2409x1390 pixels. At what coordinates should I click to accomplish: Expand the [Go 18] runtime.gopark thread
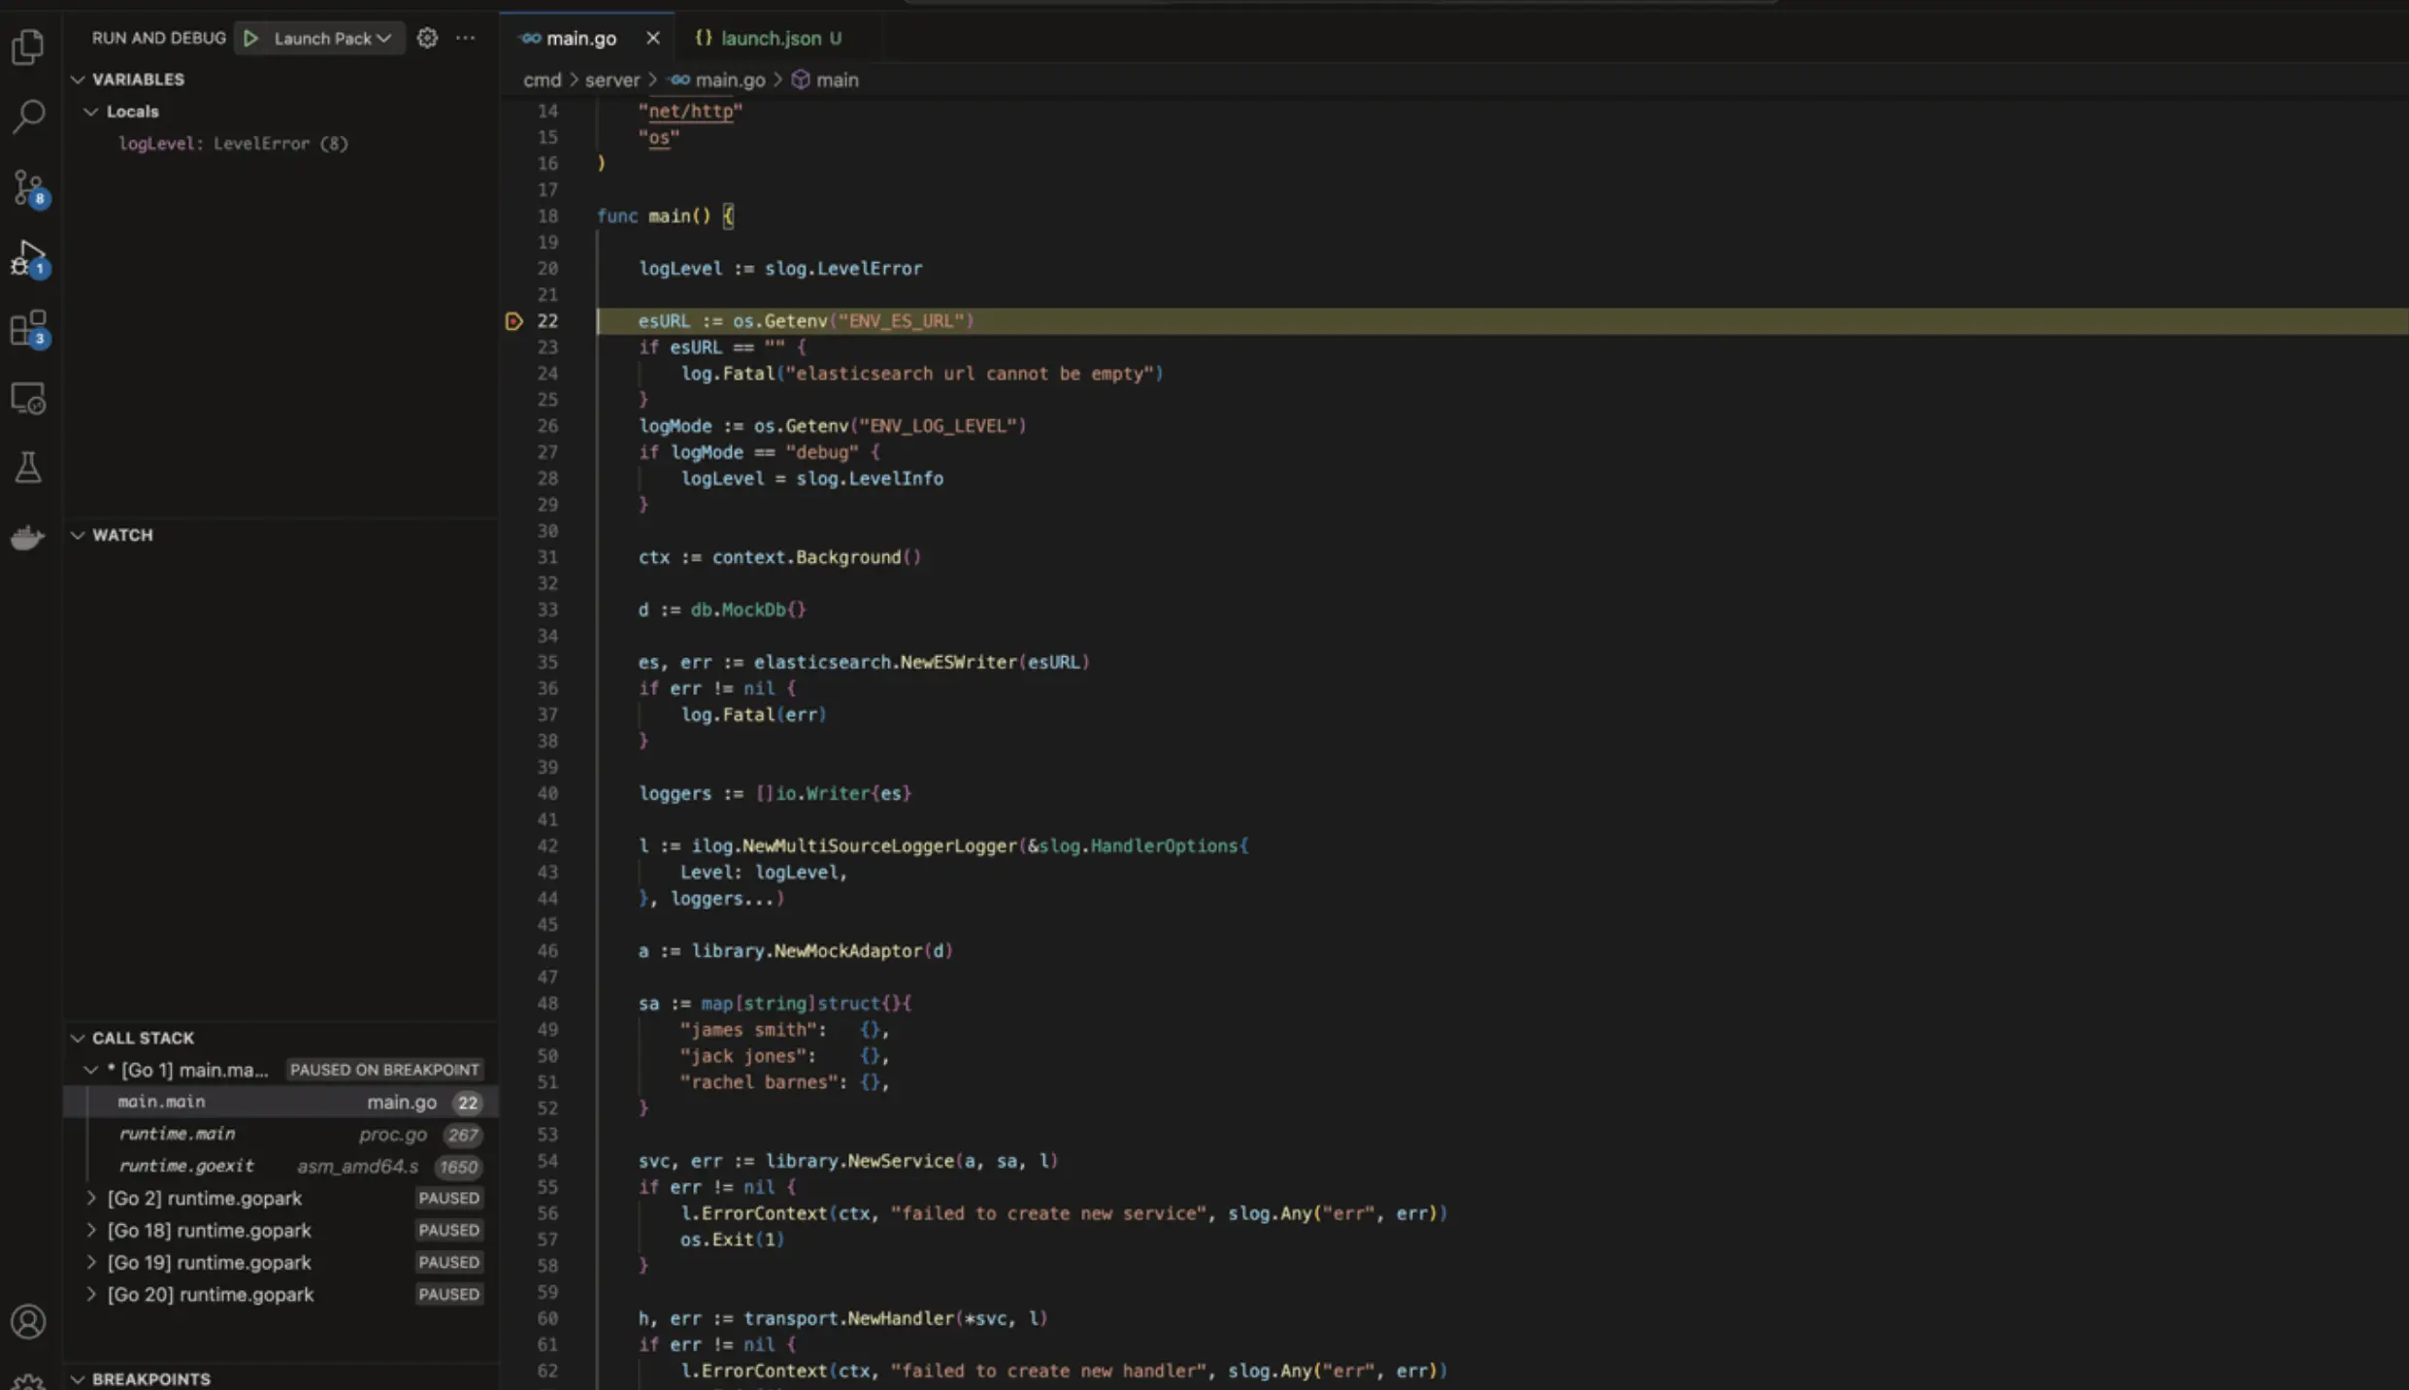click(91, 1230)
